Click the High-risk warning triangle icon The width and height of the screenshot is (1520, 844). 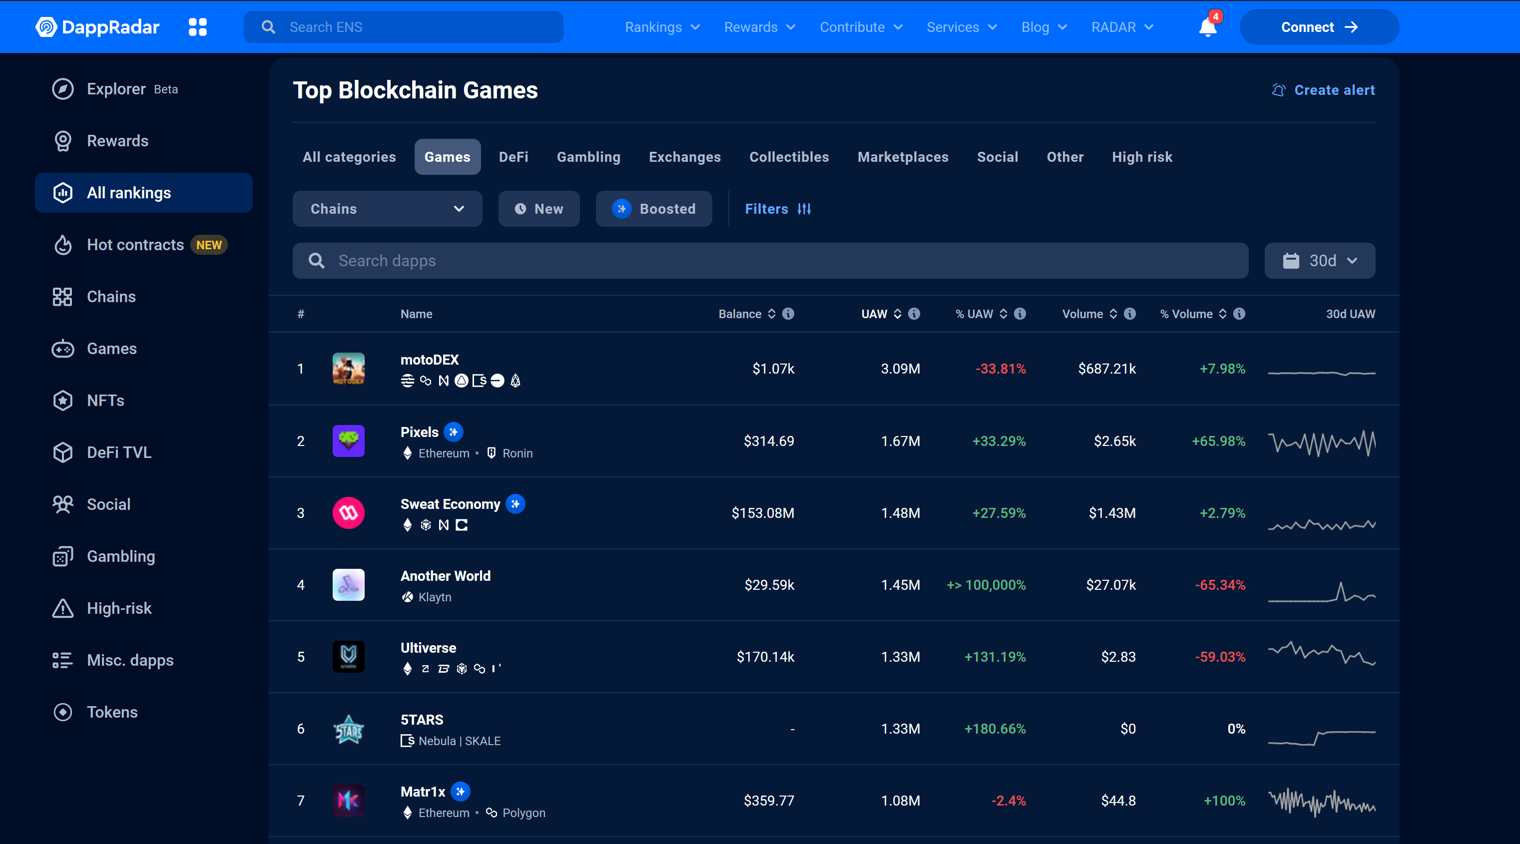coord(62,608)
